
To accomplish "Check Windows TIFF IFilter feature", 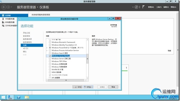I will coord(50,61).
